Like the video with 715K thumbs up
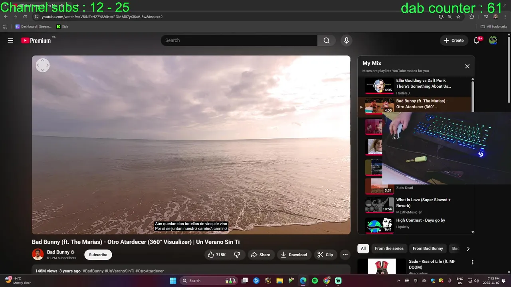Viewport: 511px width, 287px height. [x=217, y=255]
